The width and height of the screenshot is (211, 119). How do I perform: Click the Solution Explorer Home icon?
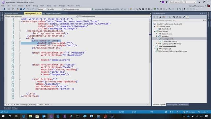160,17
